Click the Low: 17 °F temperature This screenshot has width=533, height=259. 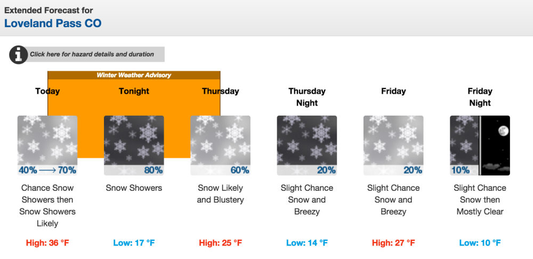[x=134, y=243]
